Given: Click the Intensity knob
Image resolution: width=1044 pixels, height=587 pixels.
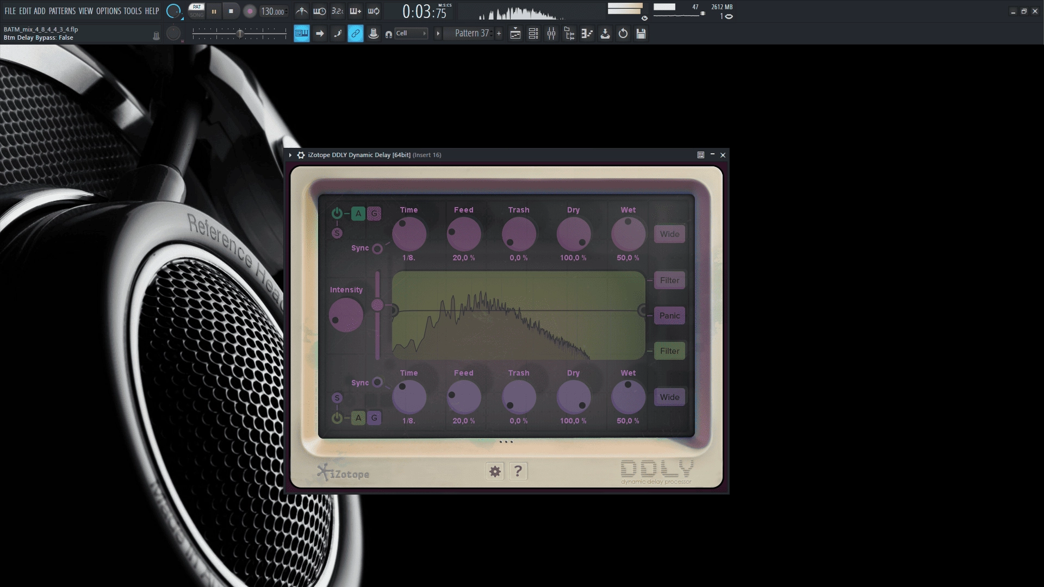Looking at the screenshot, I should tap(346, 315).
